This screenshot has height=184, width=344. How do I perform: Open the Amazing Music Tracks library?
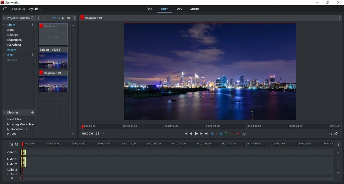[x=21, y=124]
